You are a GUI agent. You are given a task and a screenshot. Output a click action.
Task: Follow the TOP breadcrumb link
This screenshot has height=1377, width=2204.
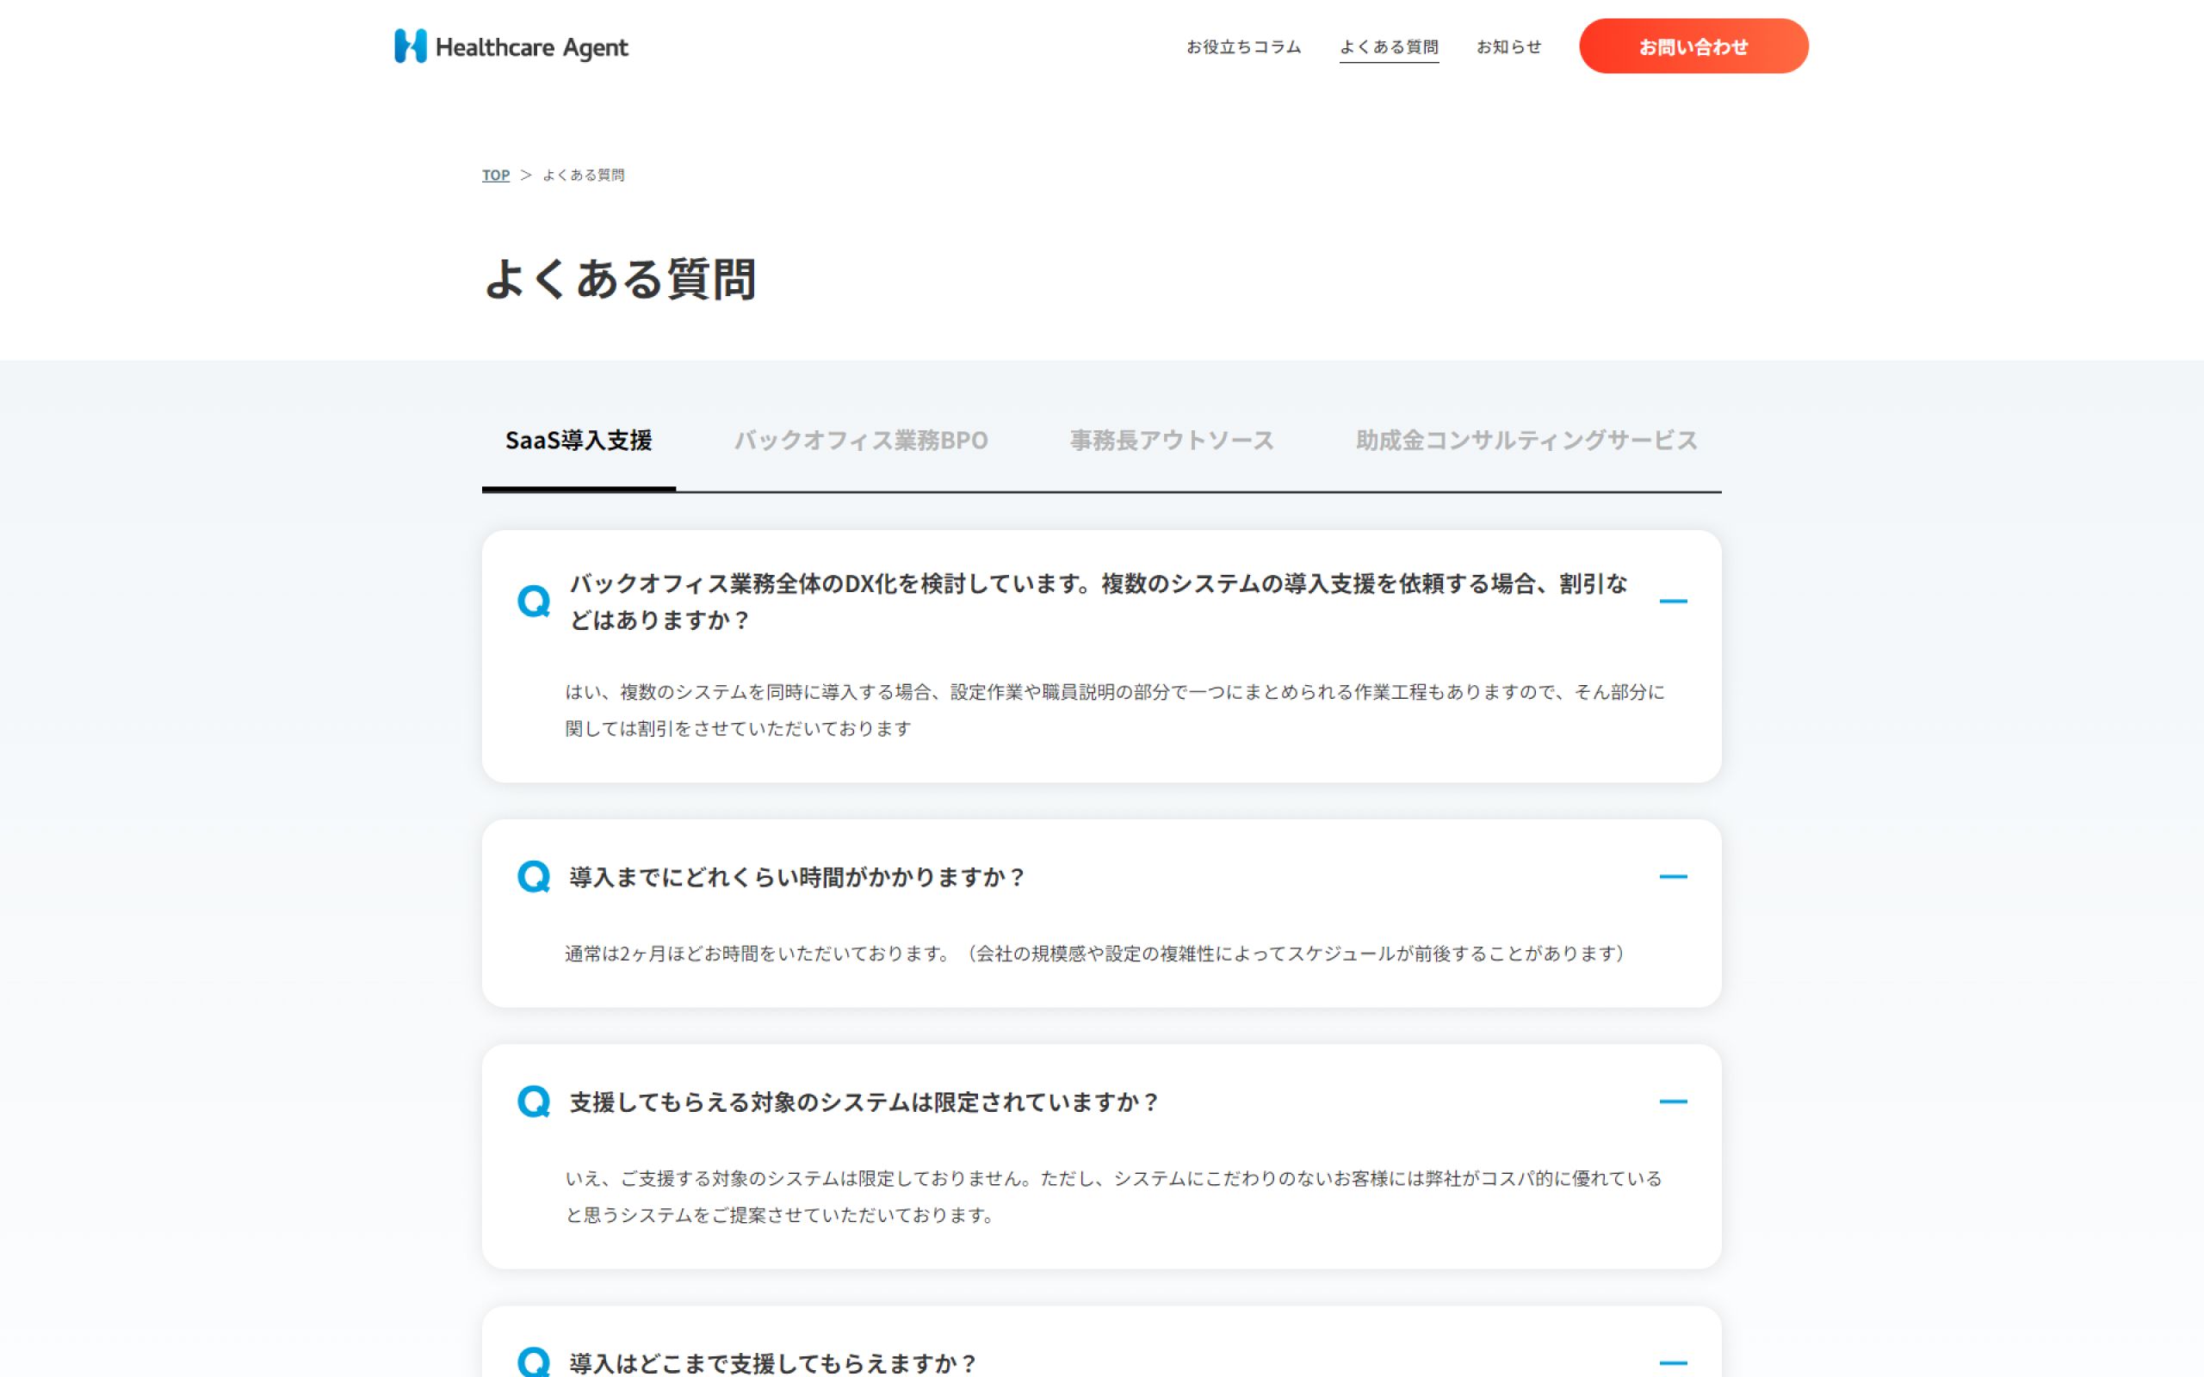pos(495,175)
